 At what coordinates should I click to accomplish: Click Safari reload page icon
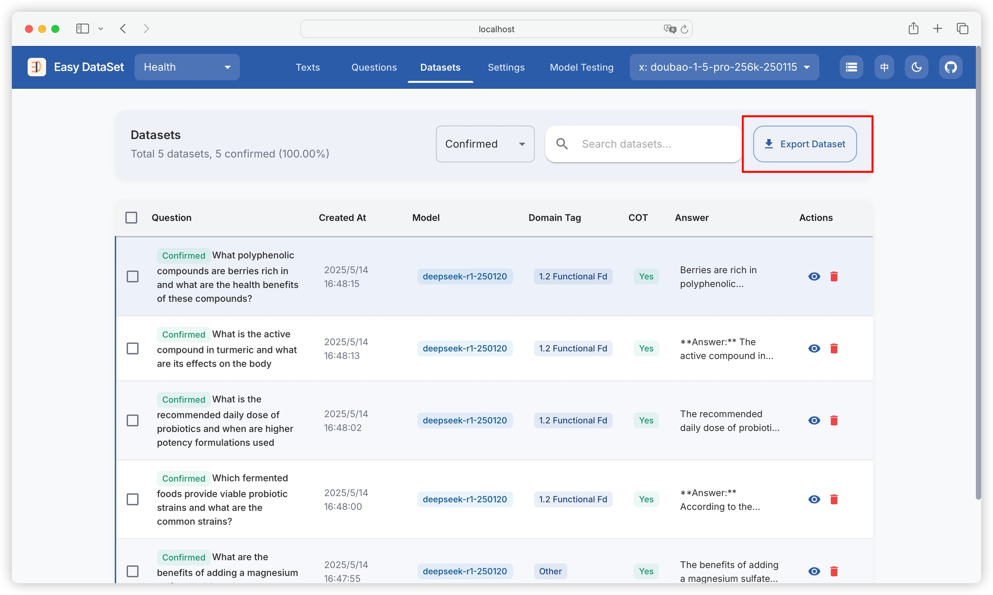(x=684, y=29)
